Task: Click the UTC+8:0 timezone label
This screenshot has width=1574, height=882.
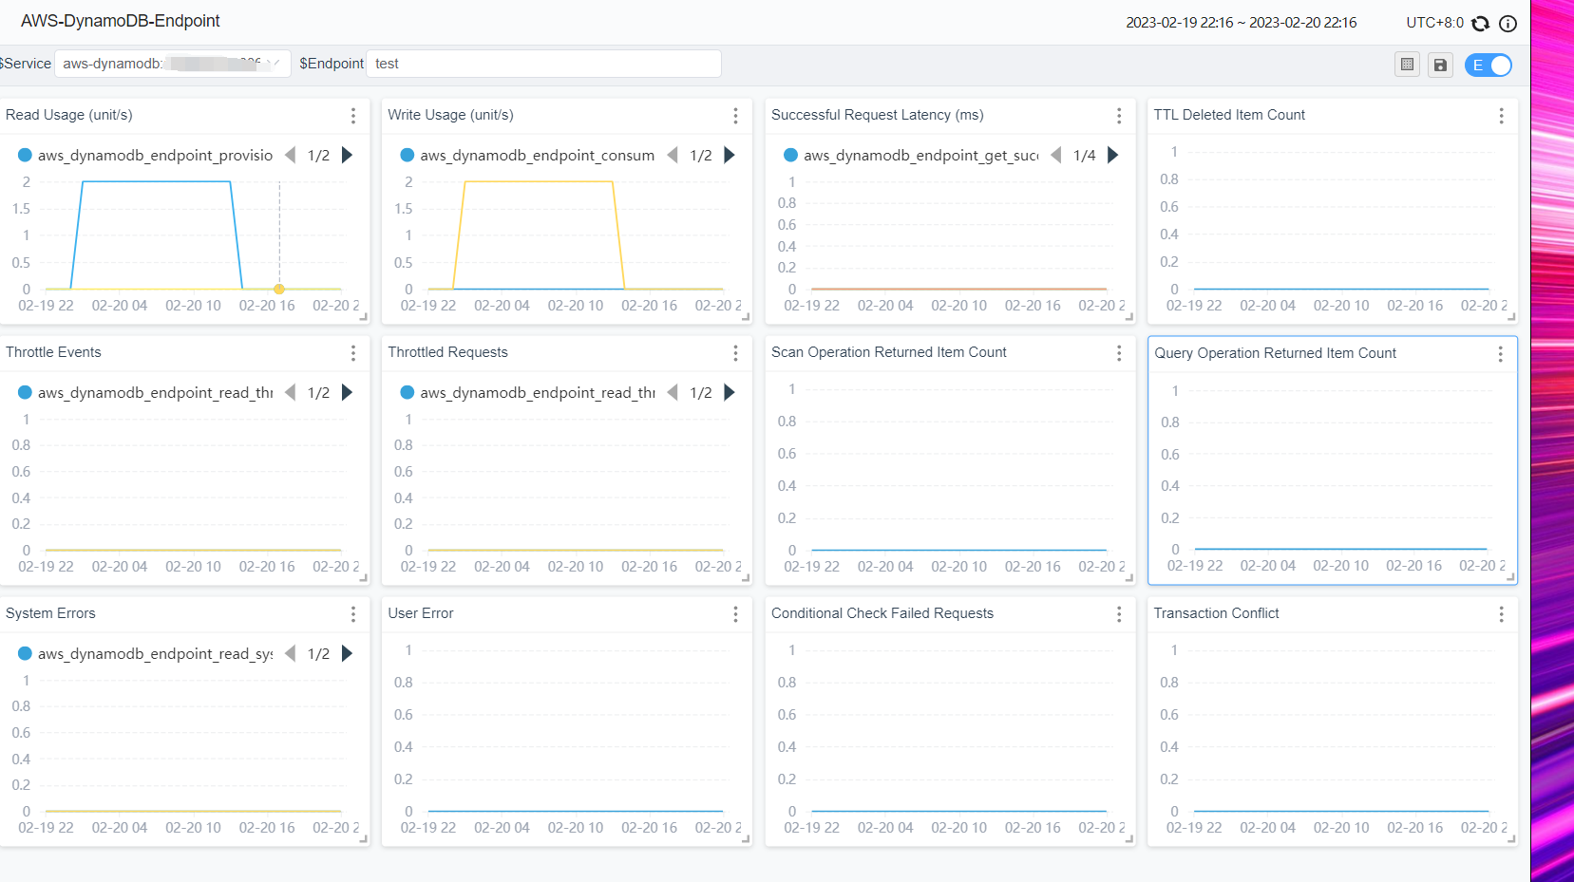Action: 1434,23
